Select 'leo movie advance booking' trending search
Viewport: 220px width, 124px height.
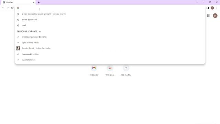[x=110, y=37]
